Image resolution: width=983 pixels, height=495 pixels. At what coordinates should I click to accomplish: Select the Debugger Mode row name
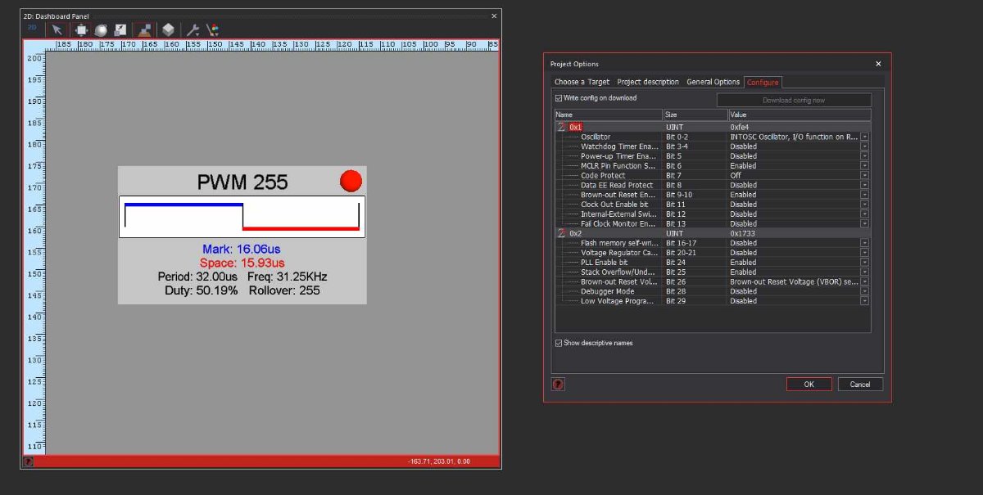[607, 291]
